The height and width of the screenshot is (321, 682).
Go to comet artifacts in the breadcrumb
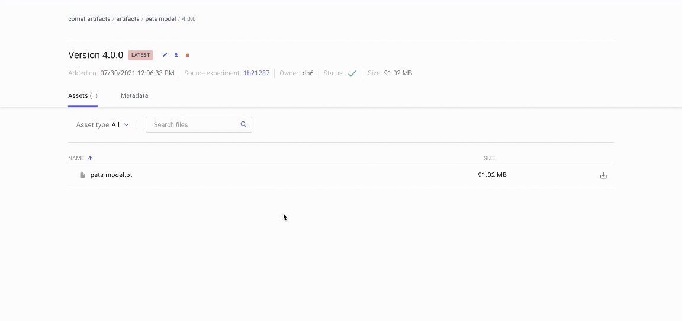pos(89,19)
